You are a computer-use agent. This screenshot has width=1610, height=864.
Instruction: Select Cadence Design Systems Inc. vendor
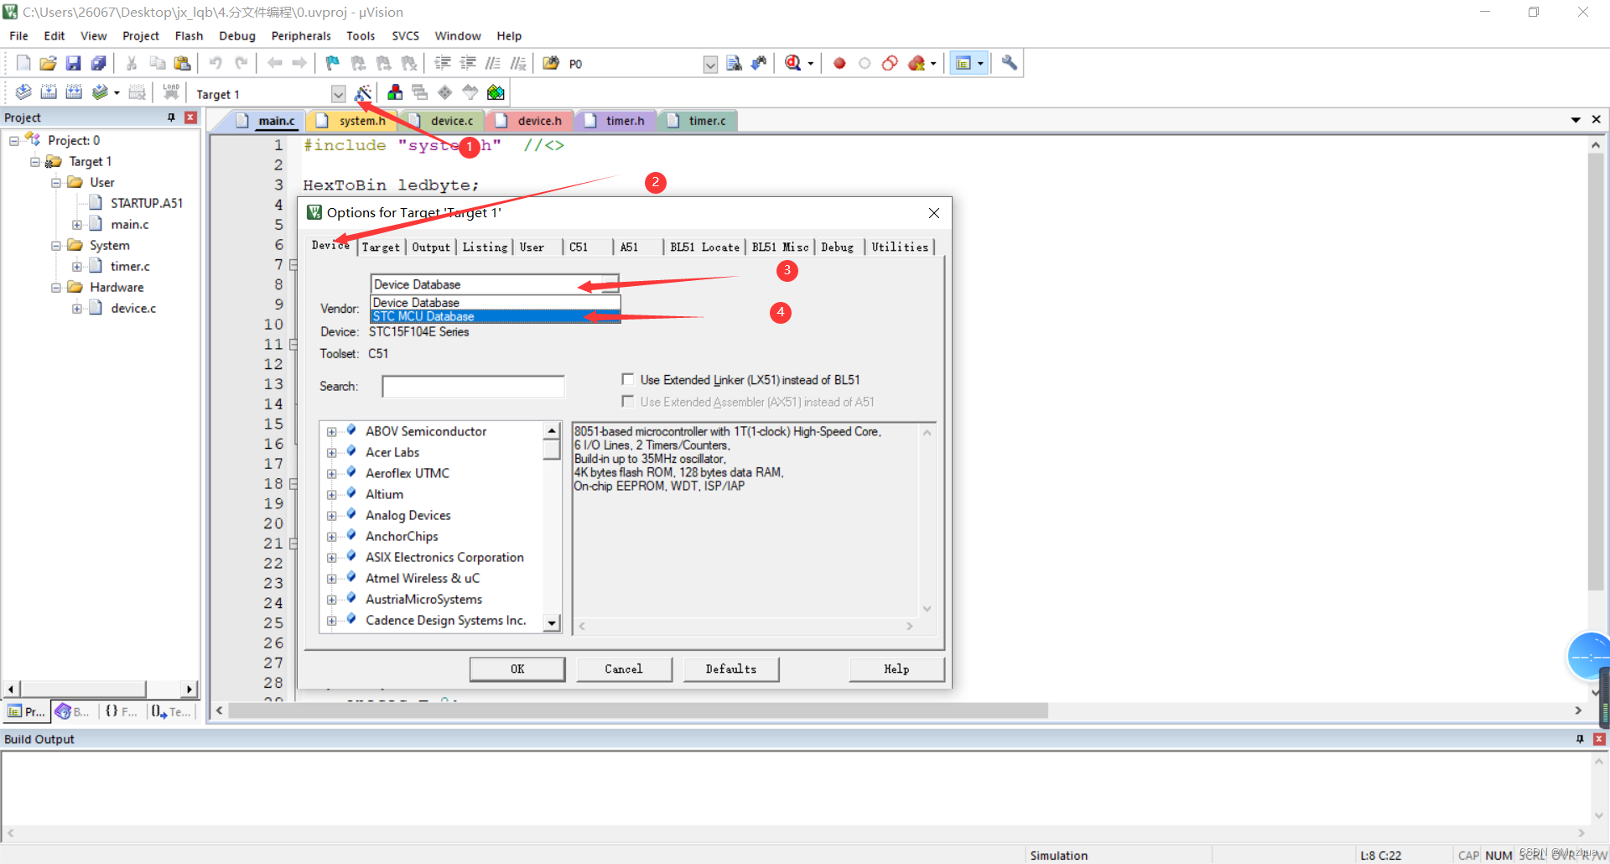[x=446, y=620]
